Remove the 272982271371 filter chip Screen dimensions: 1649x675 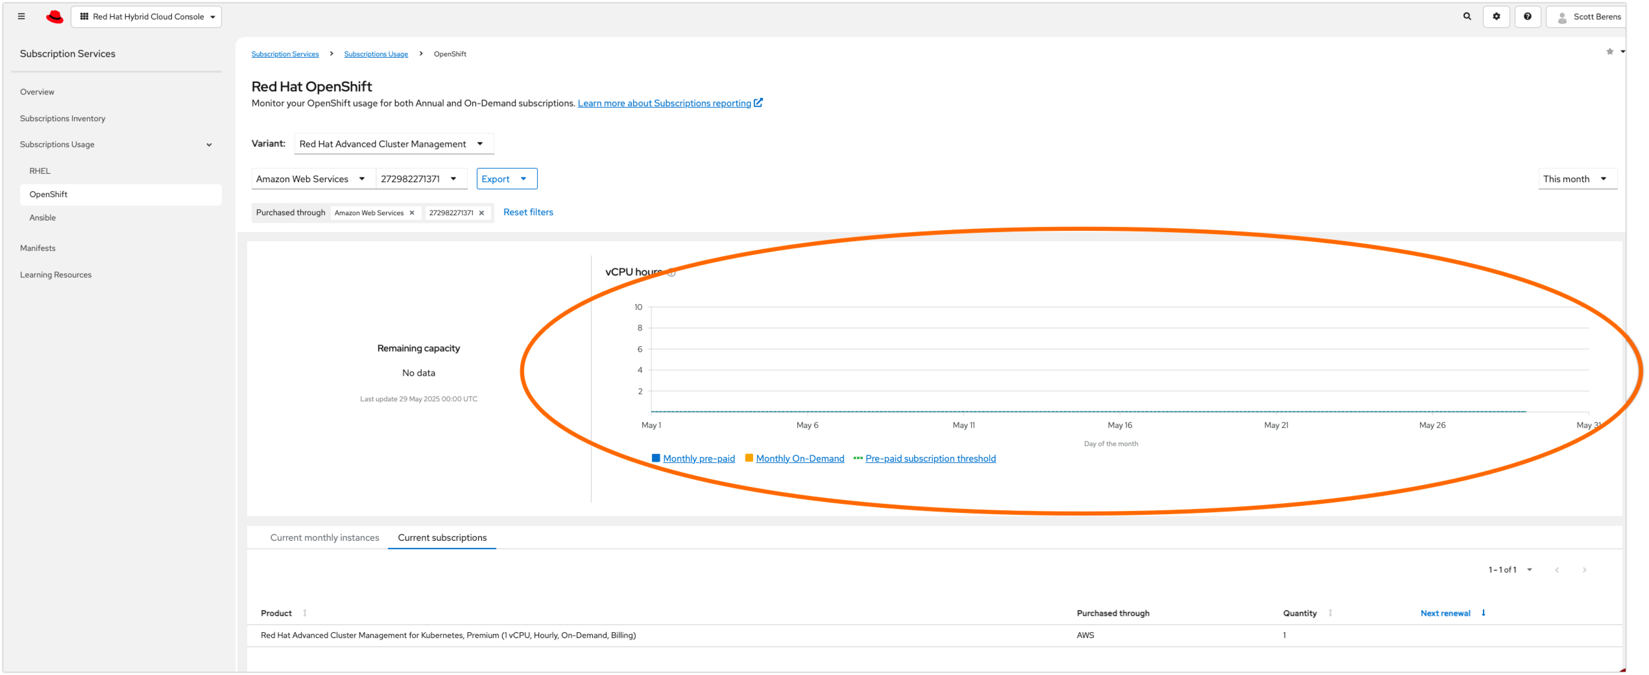481,213
